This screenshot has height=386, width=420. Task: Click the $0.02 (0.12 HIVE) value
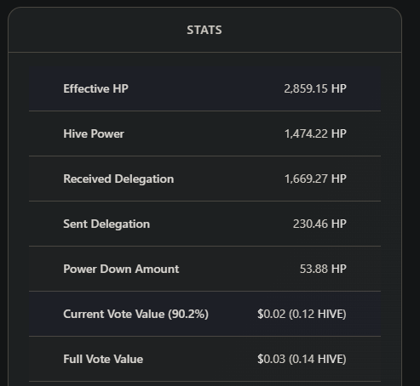click(x=302, y=314)
